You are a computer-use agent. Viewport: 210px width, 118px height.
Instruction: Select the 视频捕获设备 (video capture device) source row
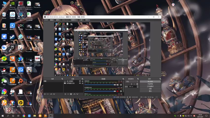point(73,83)
